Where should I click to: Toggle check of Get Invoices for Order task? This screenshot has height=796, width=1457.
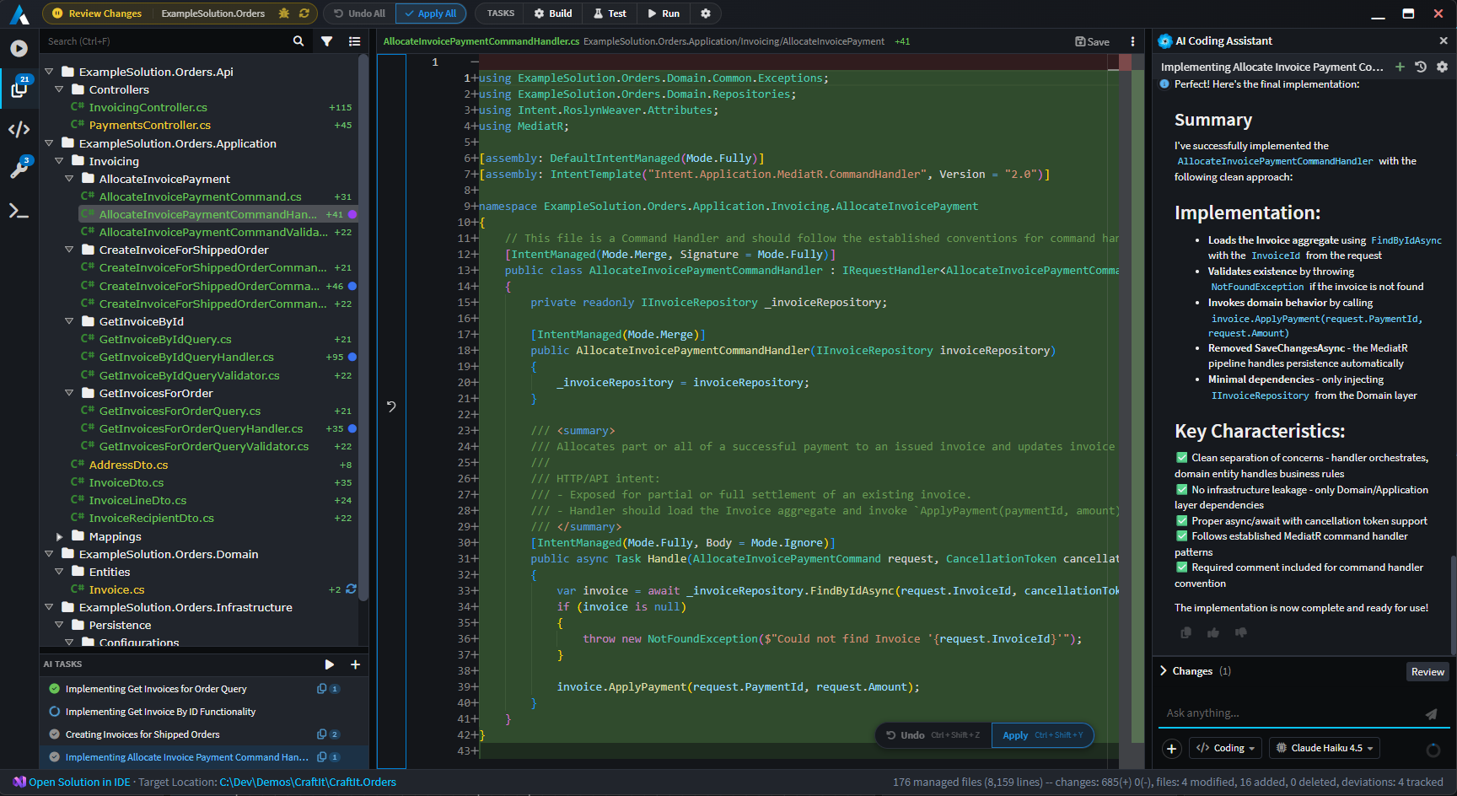[55, 689]
